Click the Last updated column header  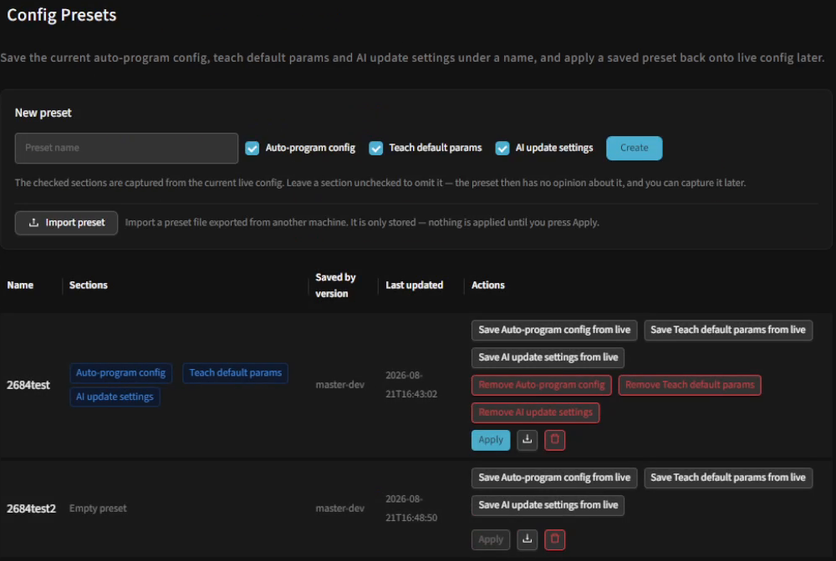coord(415,286)
